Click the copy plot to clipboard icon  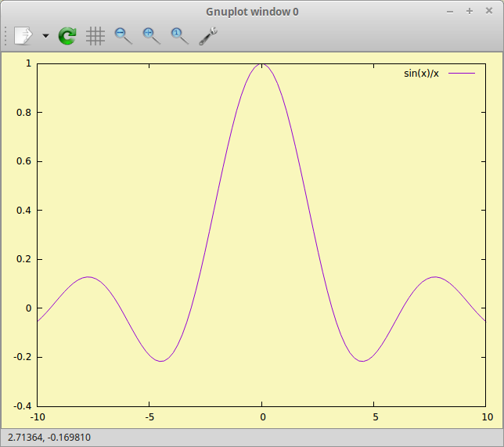pos(23,35)
